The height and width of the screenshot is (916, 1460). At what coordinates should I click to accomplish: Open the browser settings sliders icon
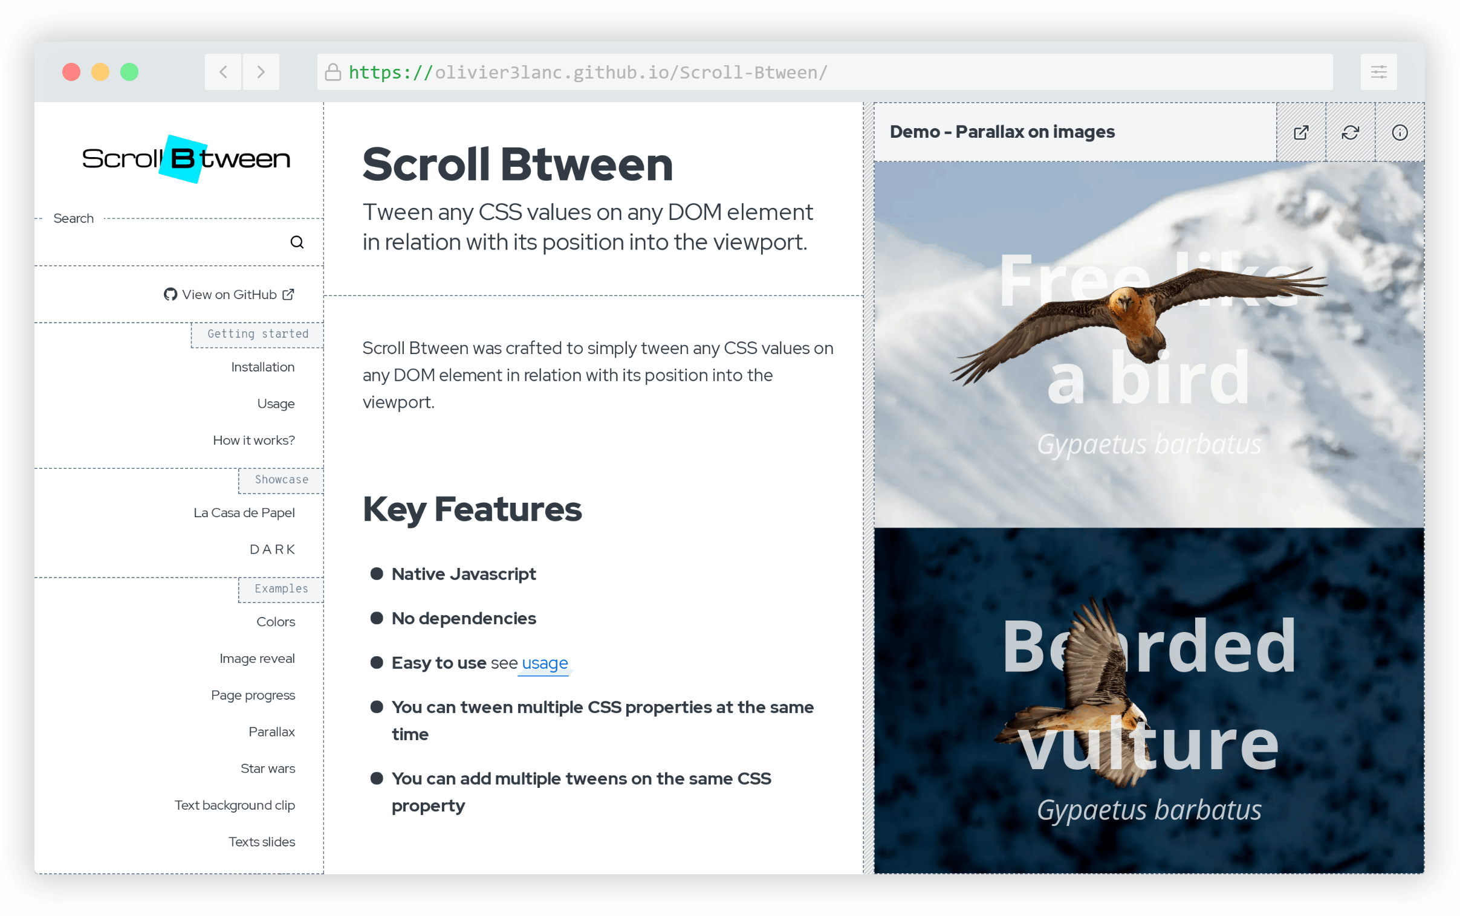[x=1378, y=72]
